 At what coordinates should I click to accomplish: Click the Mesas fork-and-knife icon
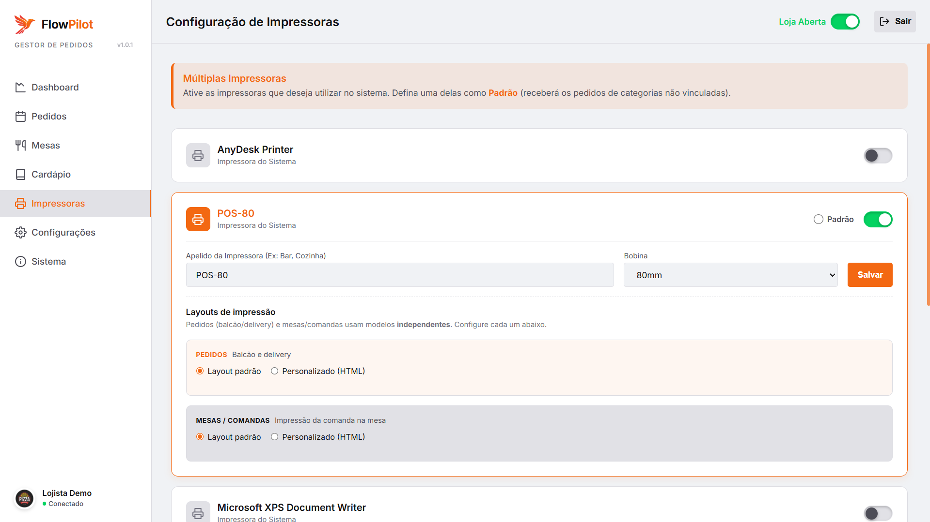click(x=20, y=145)
